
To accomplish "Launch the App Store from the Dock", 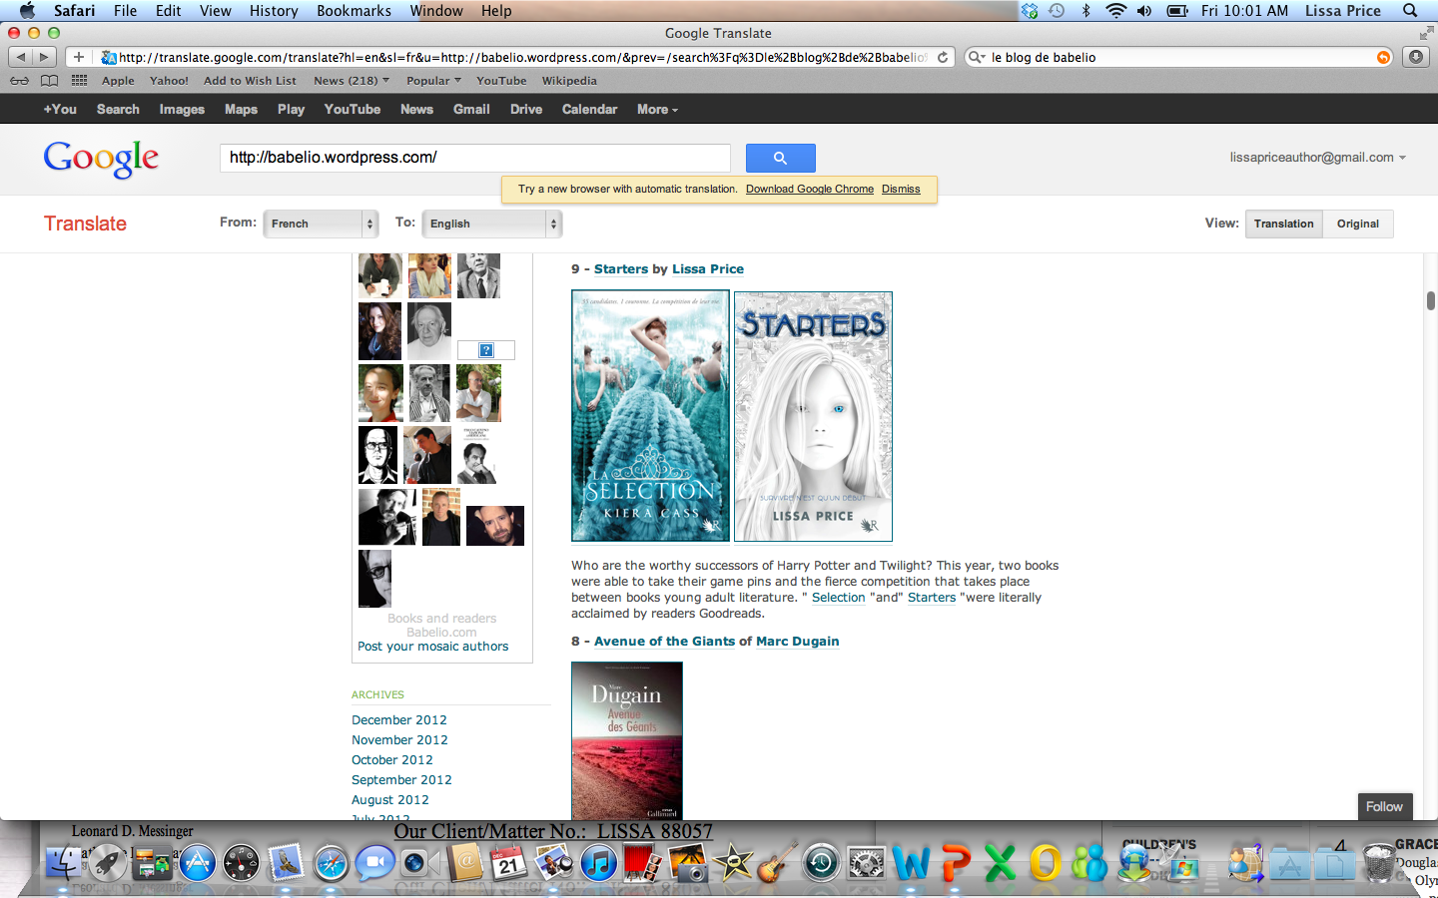I will tap(197, 862).
